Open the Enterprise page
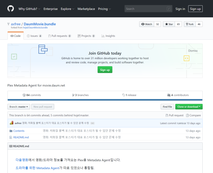213x173 pixels. 50,9
